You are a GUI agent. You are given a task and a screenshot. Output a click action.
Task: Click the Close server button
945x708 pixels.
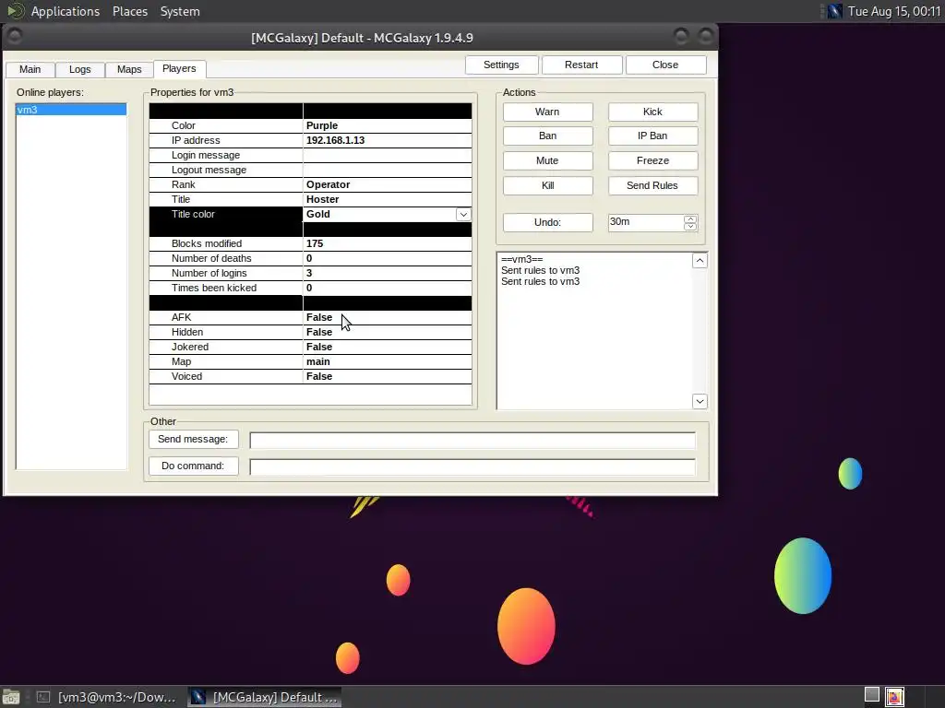tap(665, 65)
